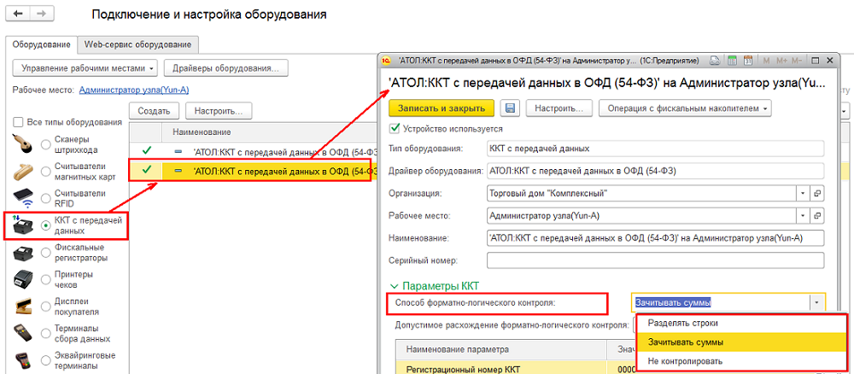Toggle the Устройство используется checkbox
The width and height of the screenshot is (854, 374).
pos(395,129)
